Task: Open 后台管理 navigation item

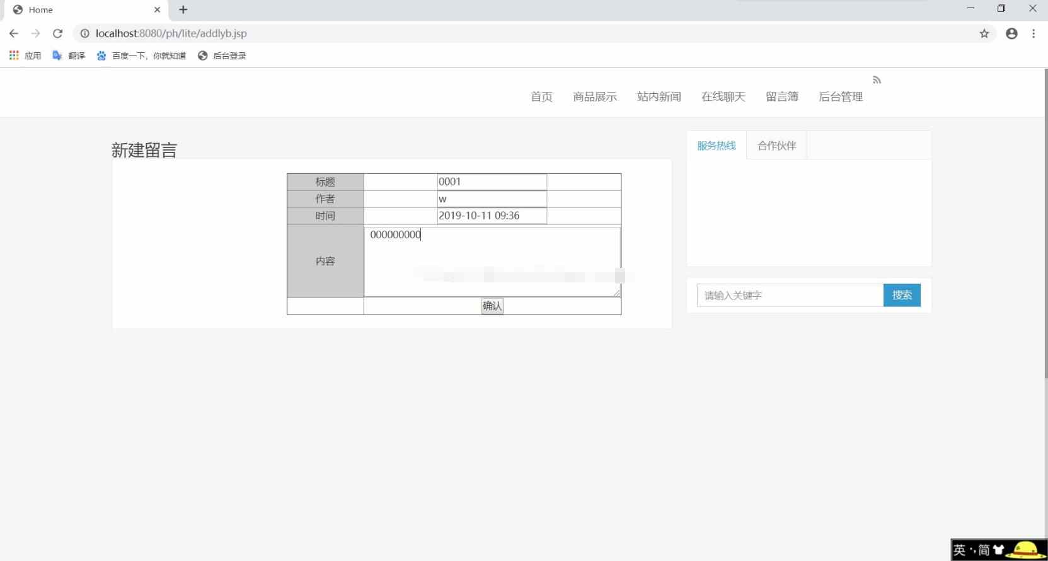Action: (841, 96)
